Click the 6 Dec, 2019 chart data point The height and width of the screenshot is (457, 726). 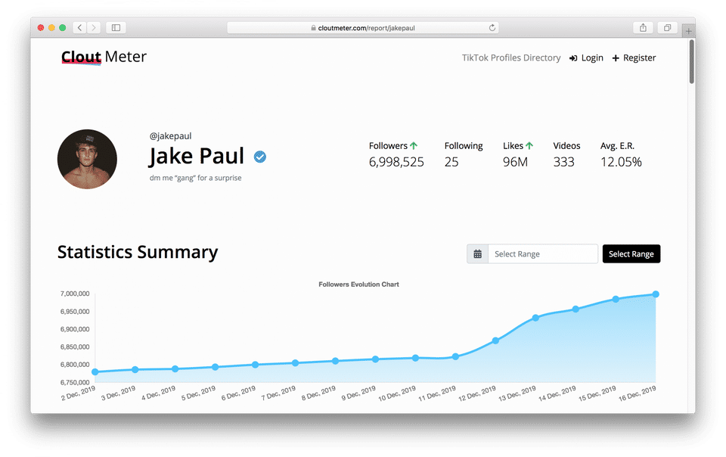point(255,365)
